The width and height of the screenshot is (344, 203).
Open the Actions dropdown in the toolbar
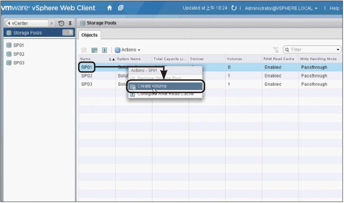128,50
